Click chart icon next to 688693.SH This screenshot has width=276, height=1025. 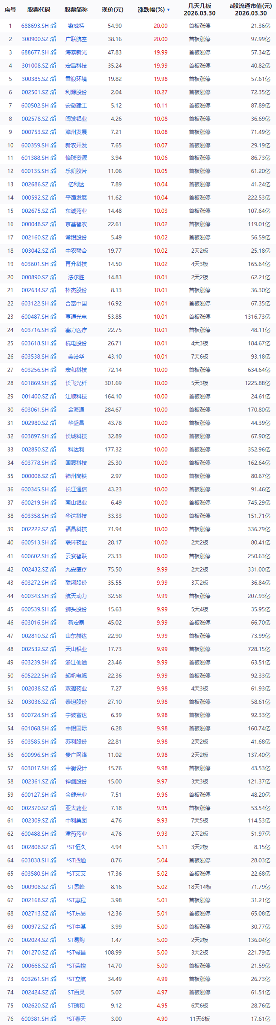[x=53, y=26]
